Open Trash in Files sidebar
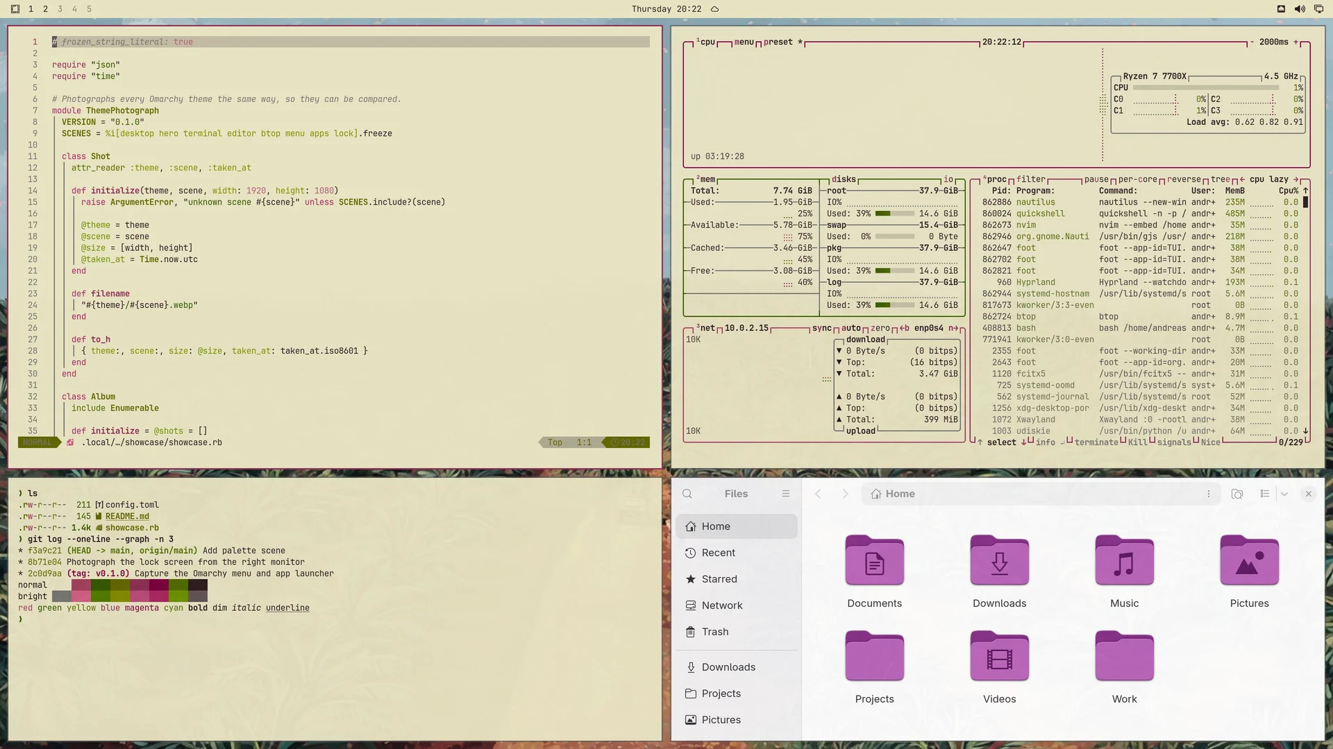Screen dimensions: 1333x749 [736, 632]
